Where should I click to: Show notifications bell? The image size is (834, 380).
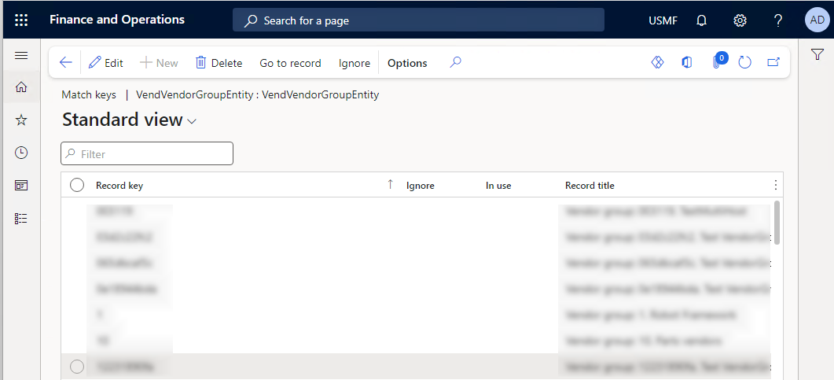coord(702,20)
